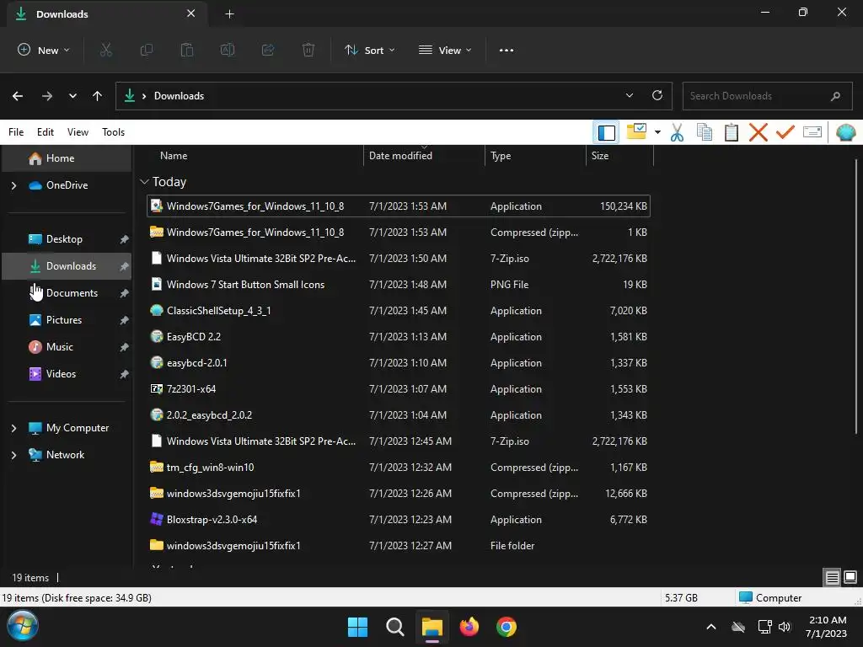The image size is (863, 647).
Task: Switch to details view layout icon
Action: (832, 577)
